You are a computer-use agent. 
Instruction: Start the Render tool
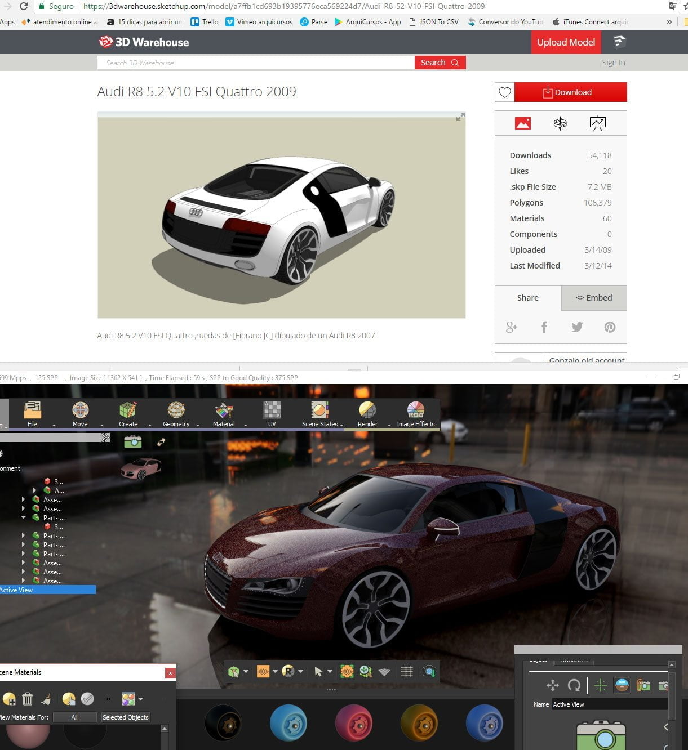[x=367, y=414]
